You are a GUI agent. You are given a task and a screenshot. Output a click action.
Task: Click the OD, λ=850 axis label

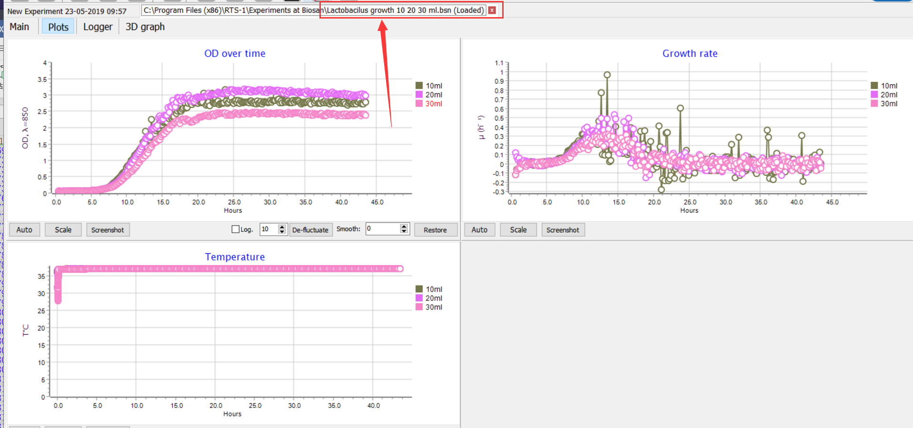click(x=25, y=128)
